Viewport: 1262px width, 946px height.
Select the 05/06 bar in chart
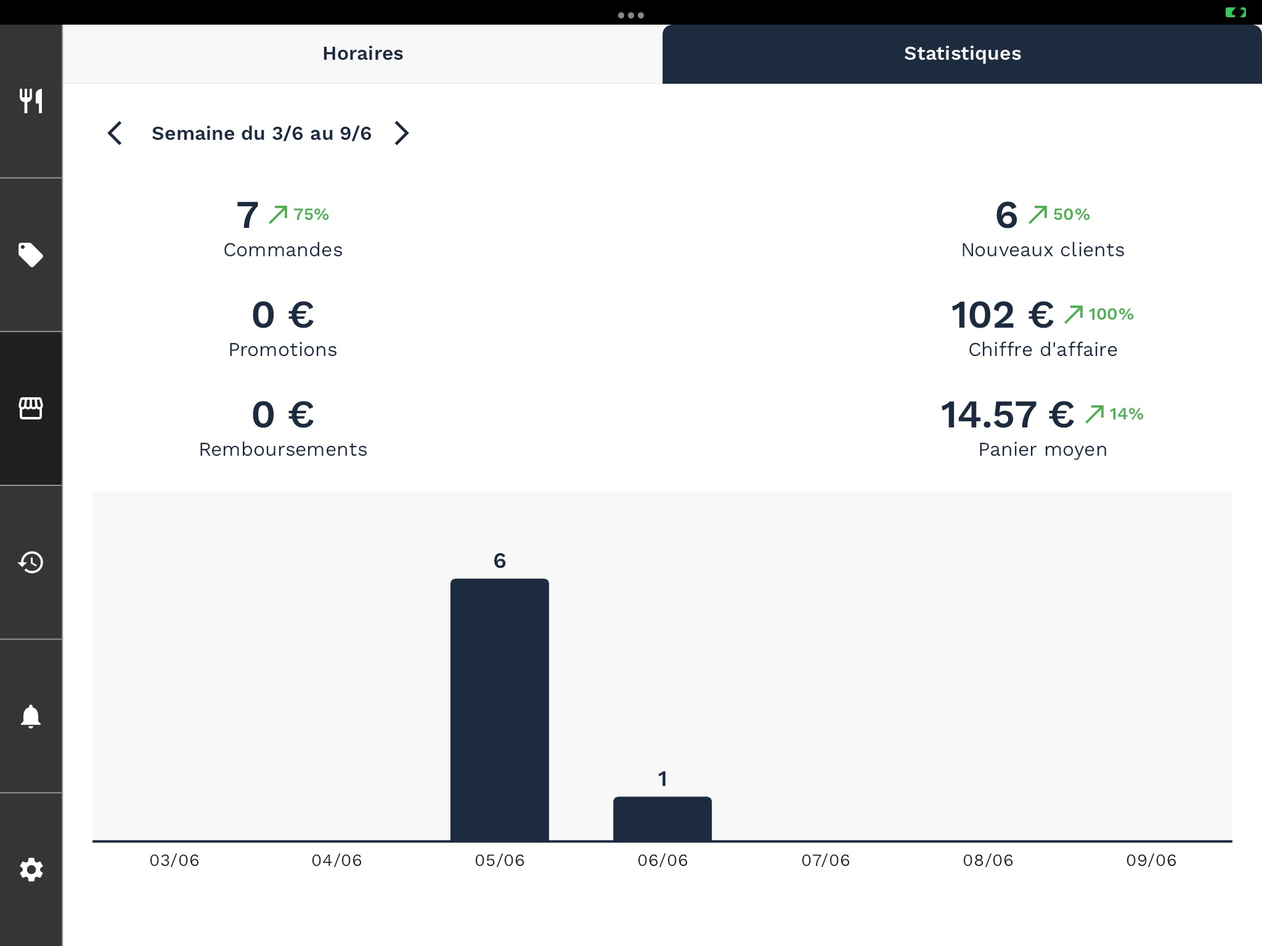[x=500, y=709]
